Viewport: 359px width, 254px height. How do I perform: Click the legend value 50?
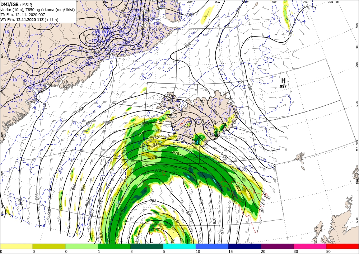[328, 251]
